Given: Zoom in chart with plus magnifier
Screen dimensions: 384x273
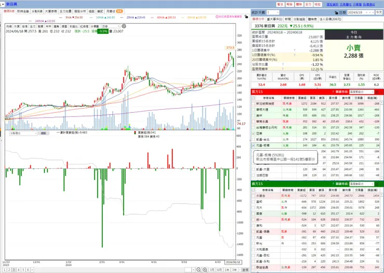Looking at the screenshot, I should 205,270.
